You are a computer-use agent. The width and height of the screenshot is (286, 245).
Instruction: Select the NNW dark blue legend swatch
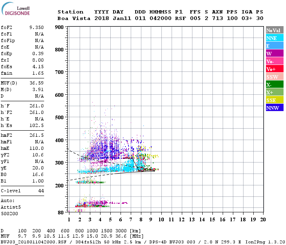275,107
